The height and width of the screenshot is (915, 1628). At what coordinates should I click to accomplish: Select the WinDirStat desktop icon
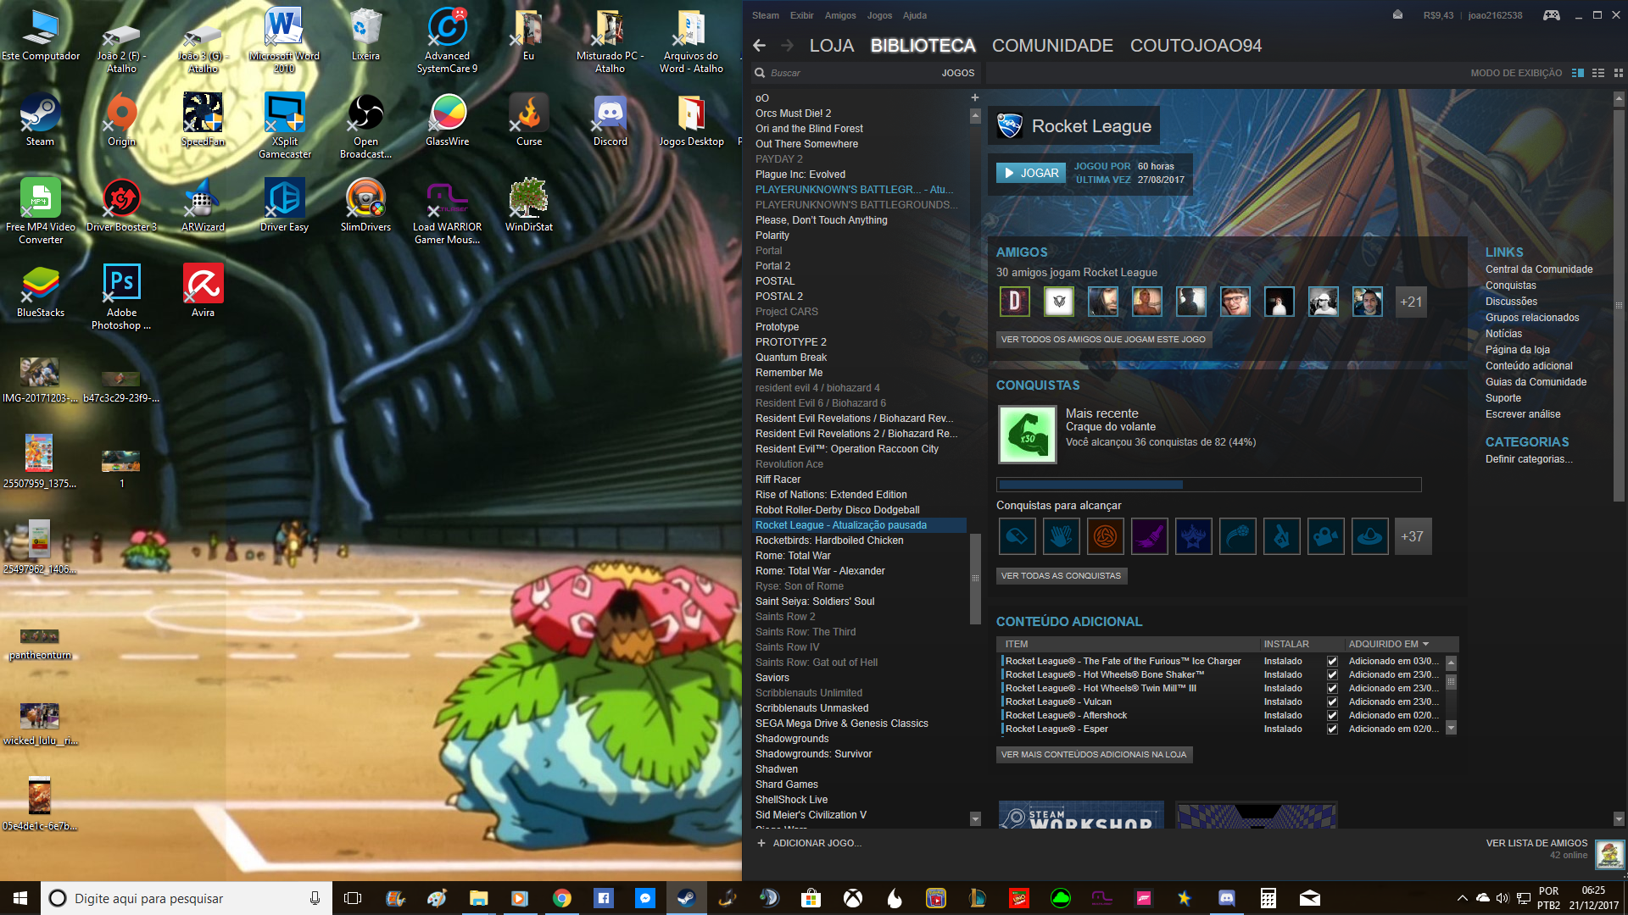coord(528,206)
